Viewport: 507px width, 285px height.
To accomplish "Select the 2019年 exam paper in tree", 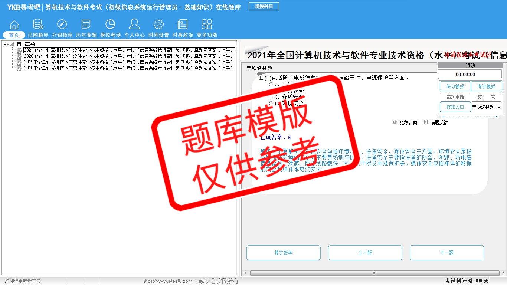I will (128, 62).
